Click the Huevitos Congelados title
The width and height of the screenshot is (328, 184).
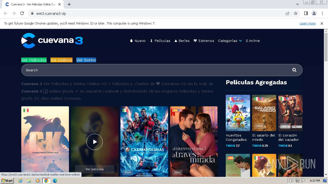pyautogui.click(x=236, y=137)
